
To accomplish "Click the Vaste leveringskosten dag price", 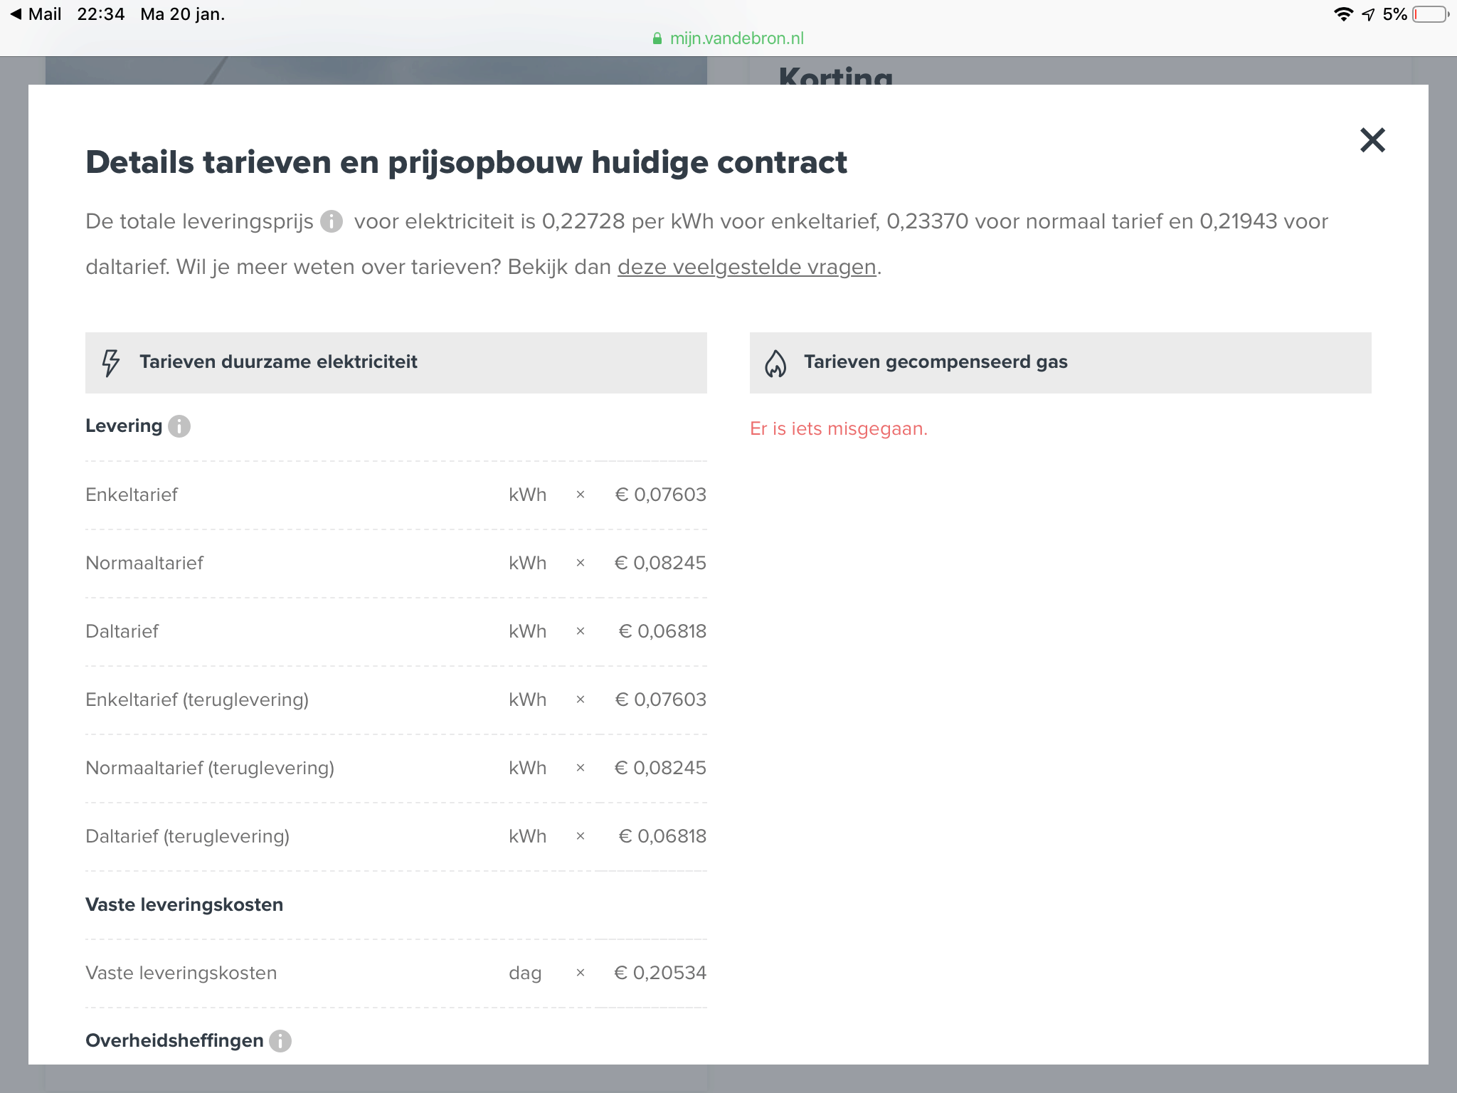I will [x=659, y=973].
